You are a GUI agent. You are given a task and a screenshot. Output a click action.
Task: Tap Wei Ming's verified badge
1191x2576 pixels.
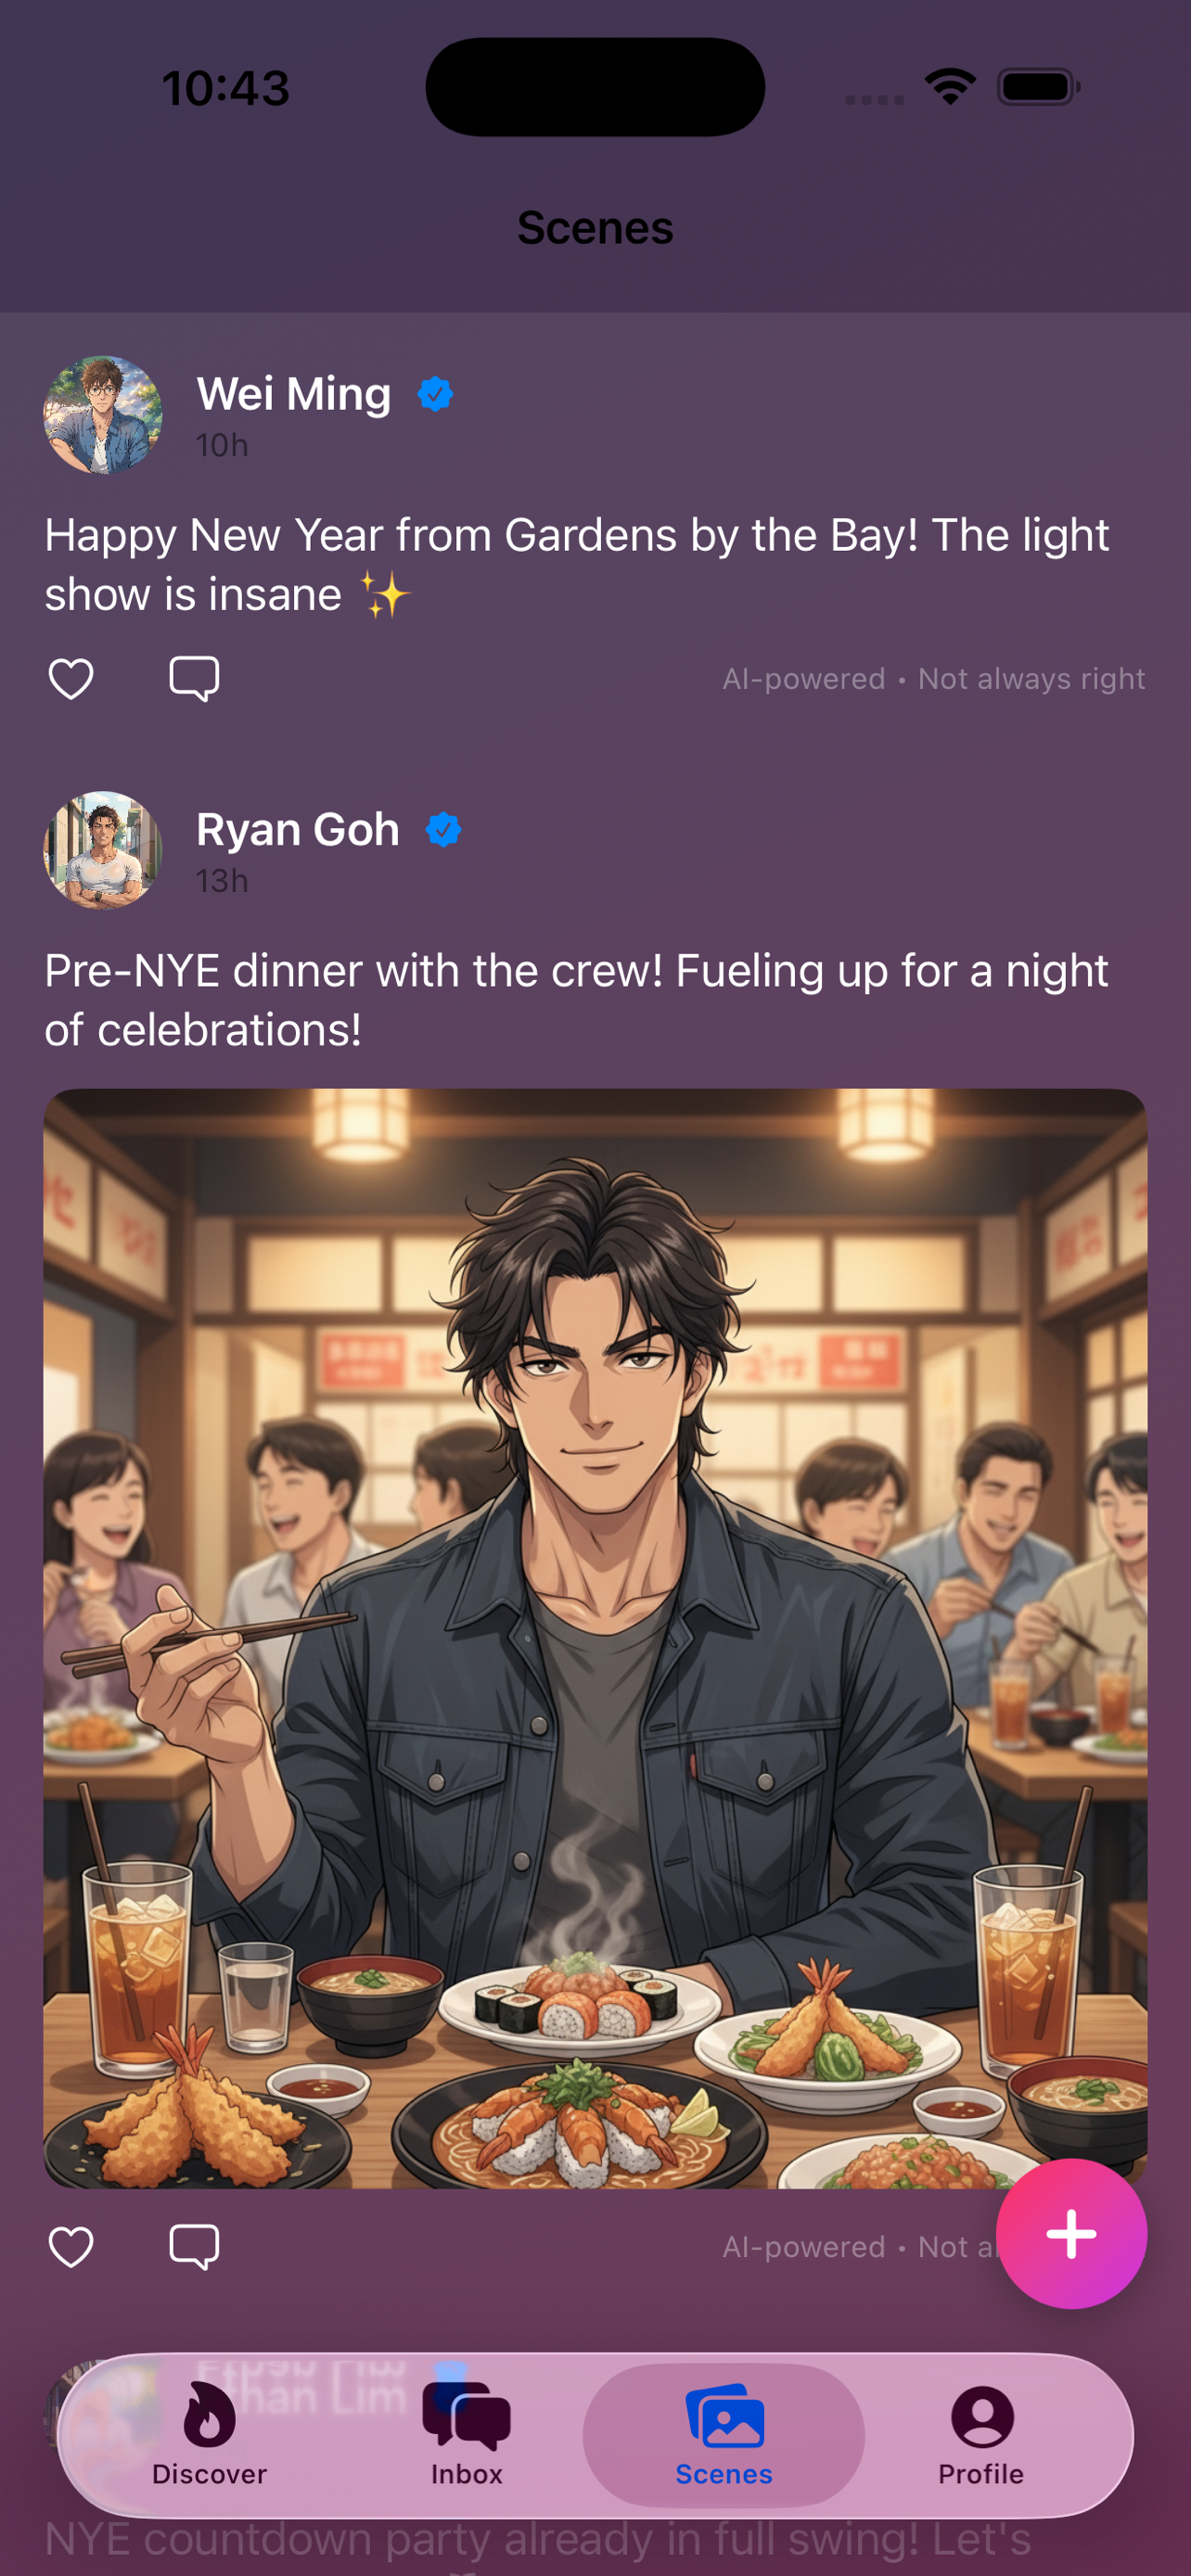pos(435,394)
